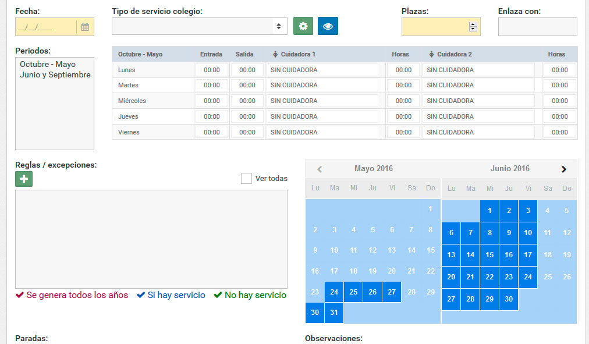The image size is (589, 344).
Task: Edit Viernes Salida time field
Action: (247, 132)
